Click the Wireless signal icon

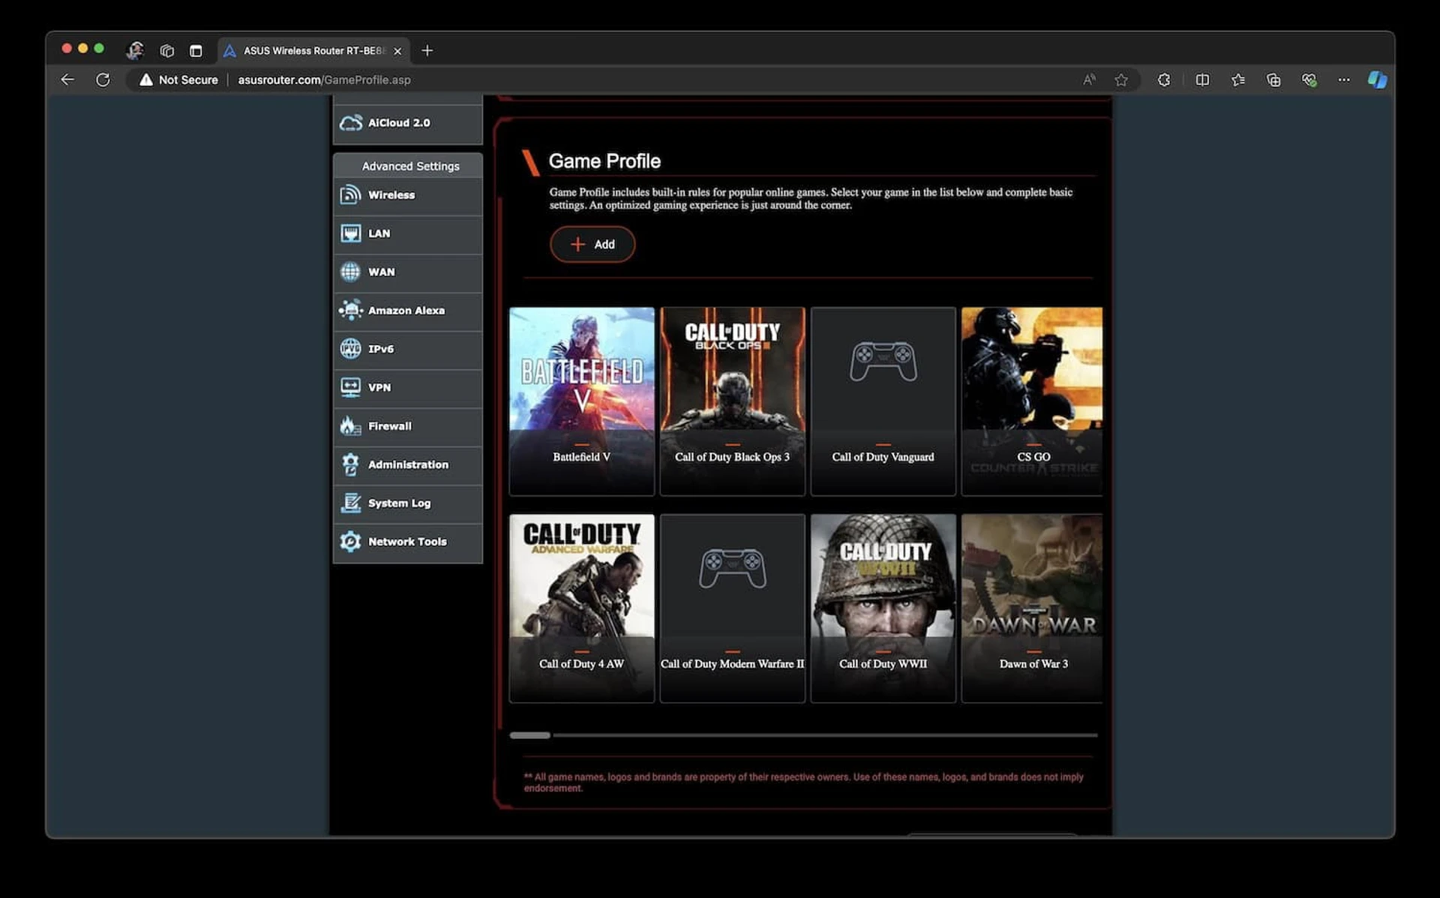coord(350,195)
